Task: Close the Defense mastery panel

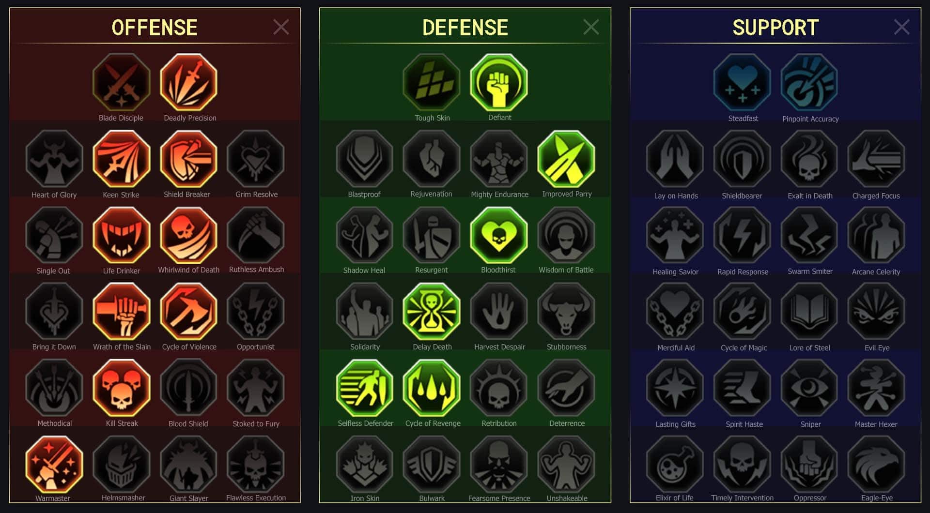Action: (x=591, y=27)
